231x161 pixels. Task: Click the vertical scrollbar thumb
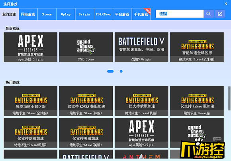pyautogui.click(x=229, y=98)
